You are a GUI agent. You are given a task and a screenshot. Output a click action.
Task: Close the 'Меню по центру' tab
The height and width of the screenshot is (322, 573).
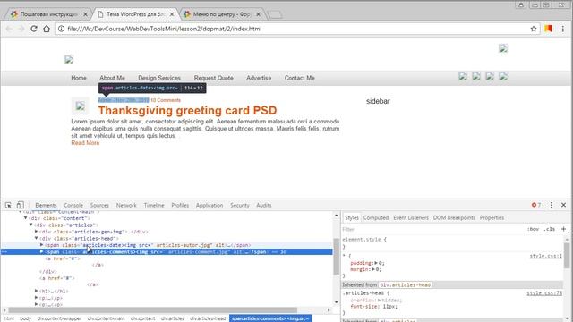258,14
